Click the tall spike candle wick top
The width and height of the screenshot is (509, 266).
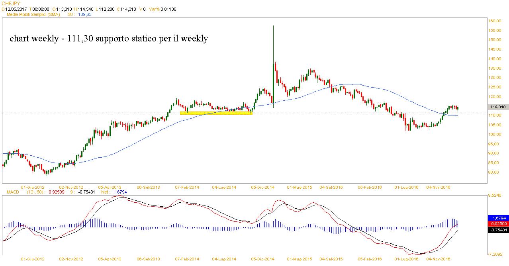coord(273,26)
